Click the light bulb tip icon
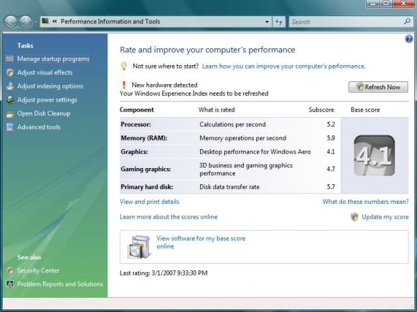The image size is (417, 312). (124, 66)
